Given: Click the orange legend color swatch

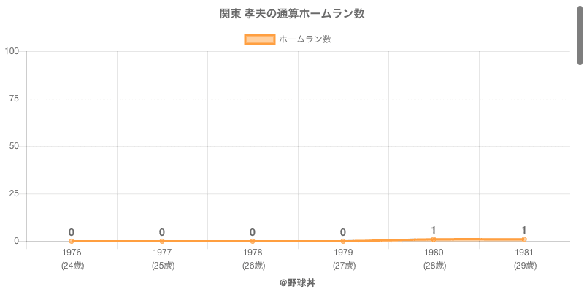Looking at the screenshot, I should point(259,39).
